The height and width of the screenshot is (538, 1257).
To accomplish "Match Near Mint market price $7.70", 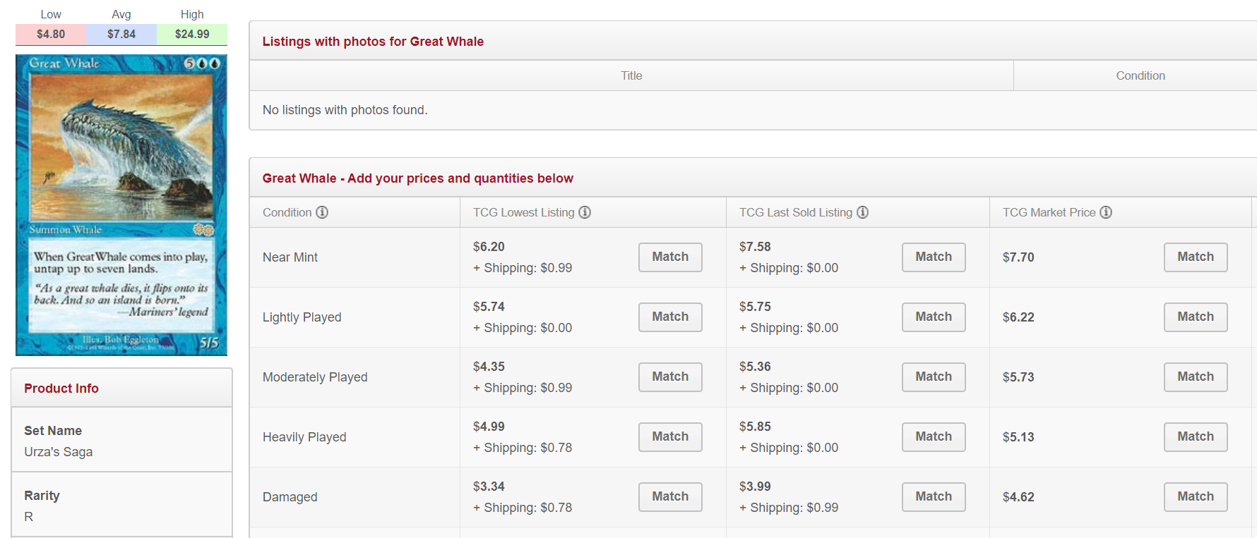I will pyautogui.click(x=1196, y=257).
